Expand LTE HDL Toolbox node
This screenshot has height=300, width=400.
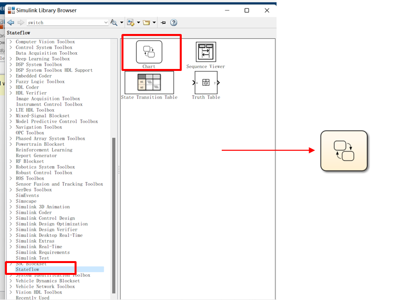11,110
